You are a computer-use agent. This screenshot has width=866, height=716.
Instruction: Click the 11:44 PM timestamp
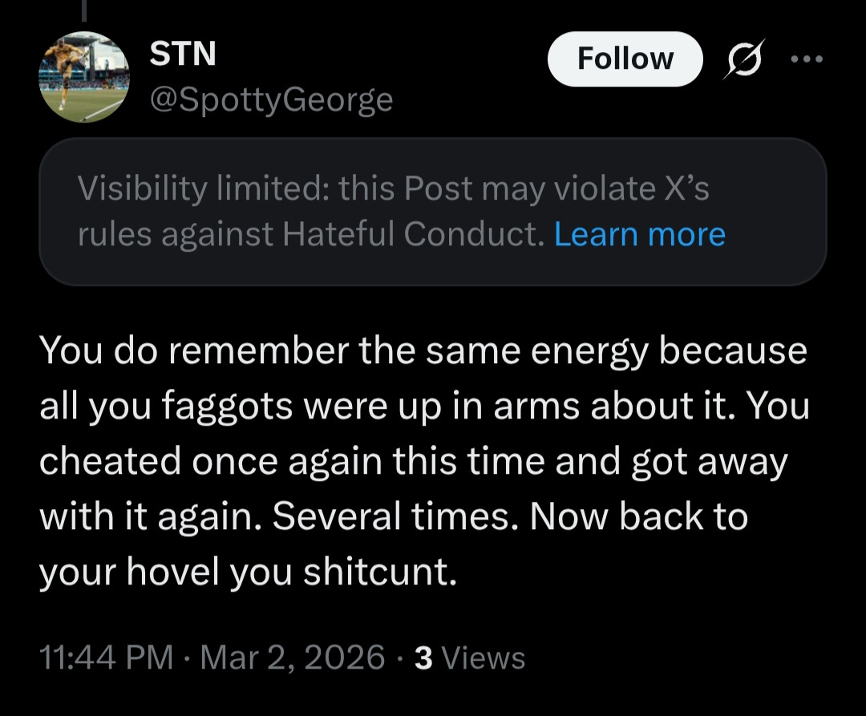click(x=106, y=657)
